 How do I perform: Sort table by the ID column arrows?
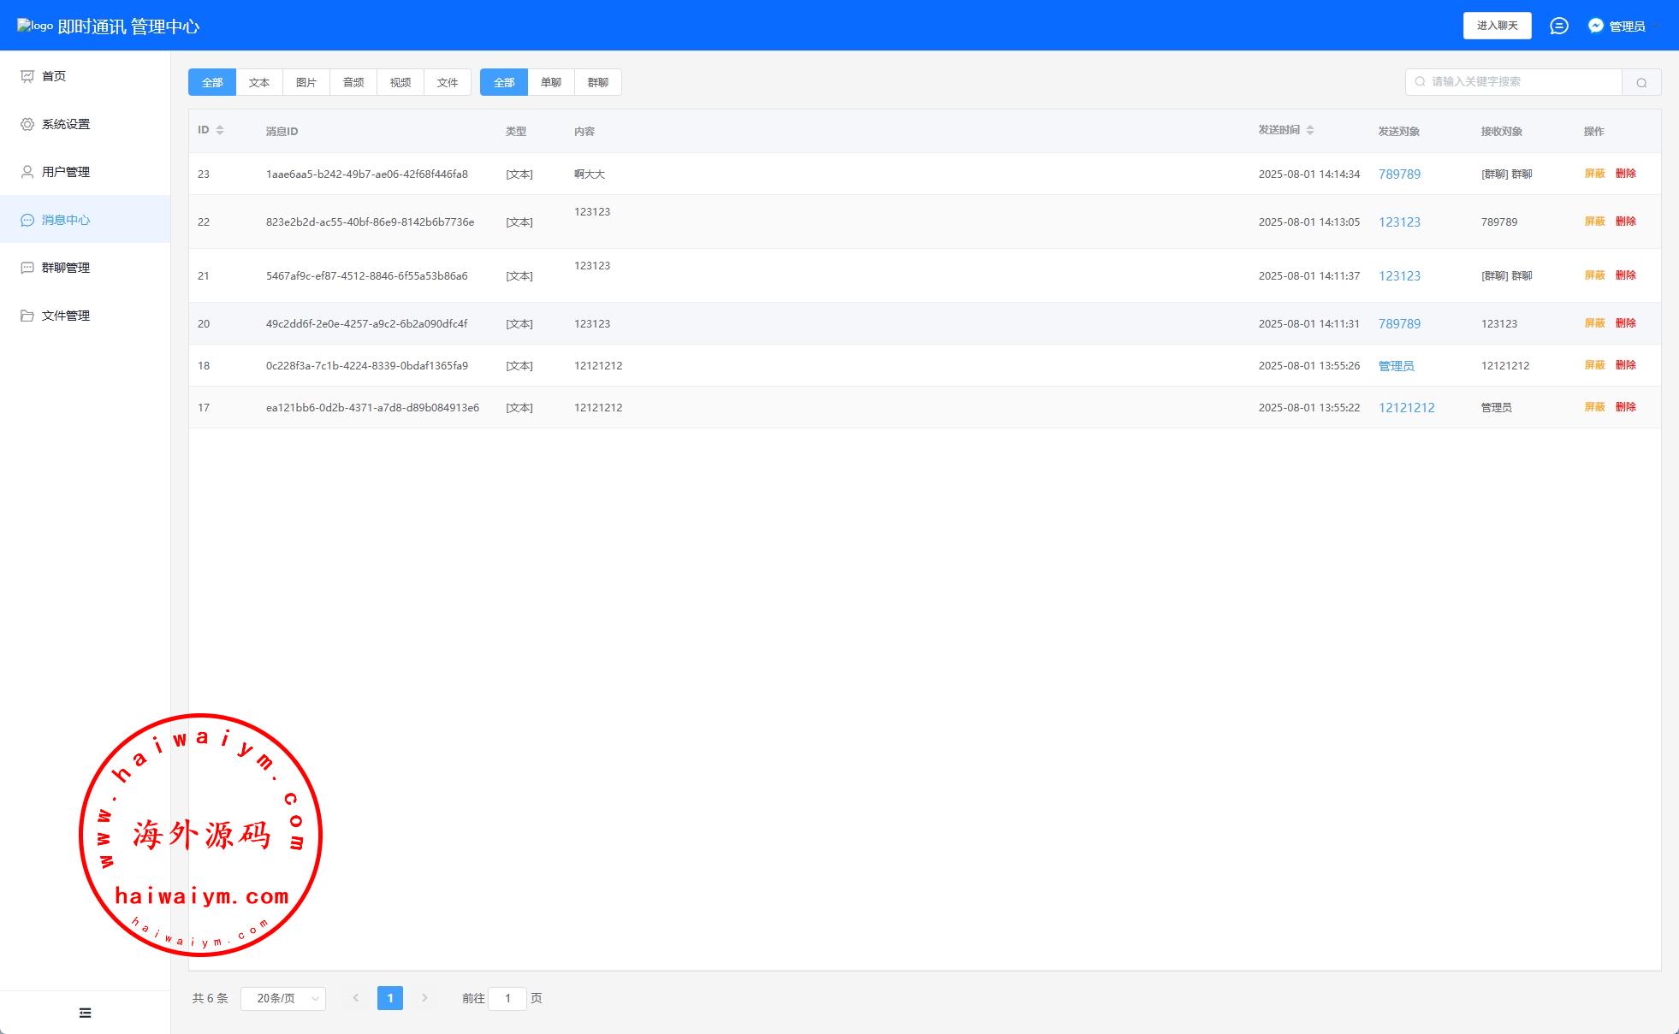click(x=220, y=130)
